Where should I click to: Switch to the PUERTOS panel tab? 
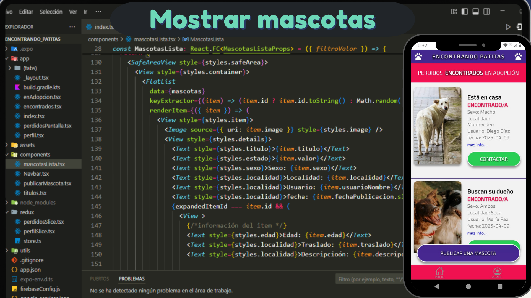point(99,279)
